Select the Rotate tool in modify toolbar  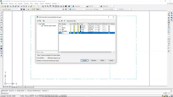[169, 27]
